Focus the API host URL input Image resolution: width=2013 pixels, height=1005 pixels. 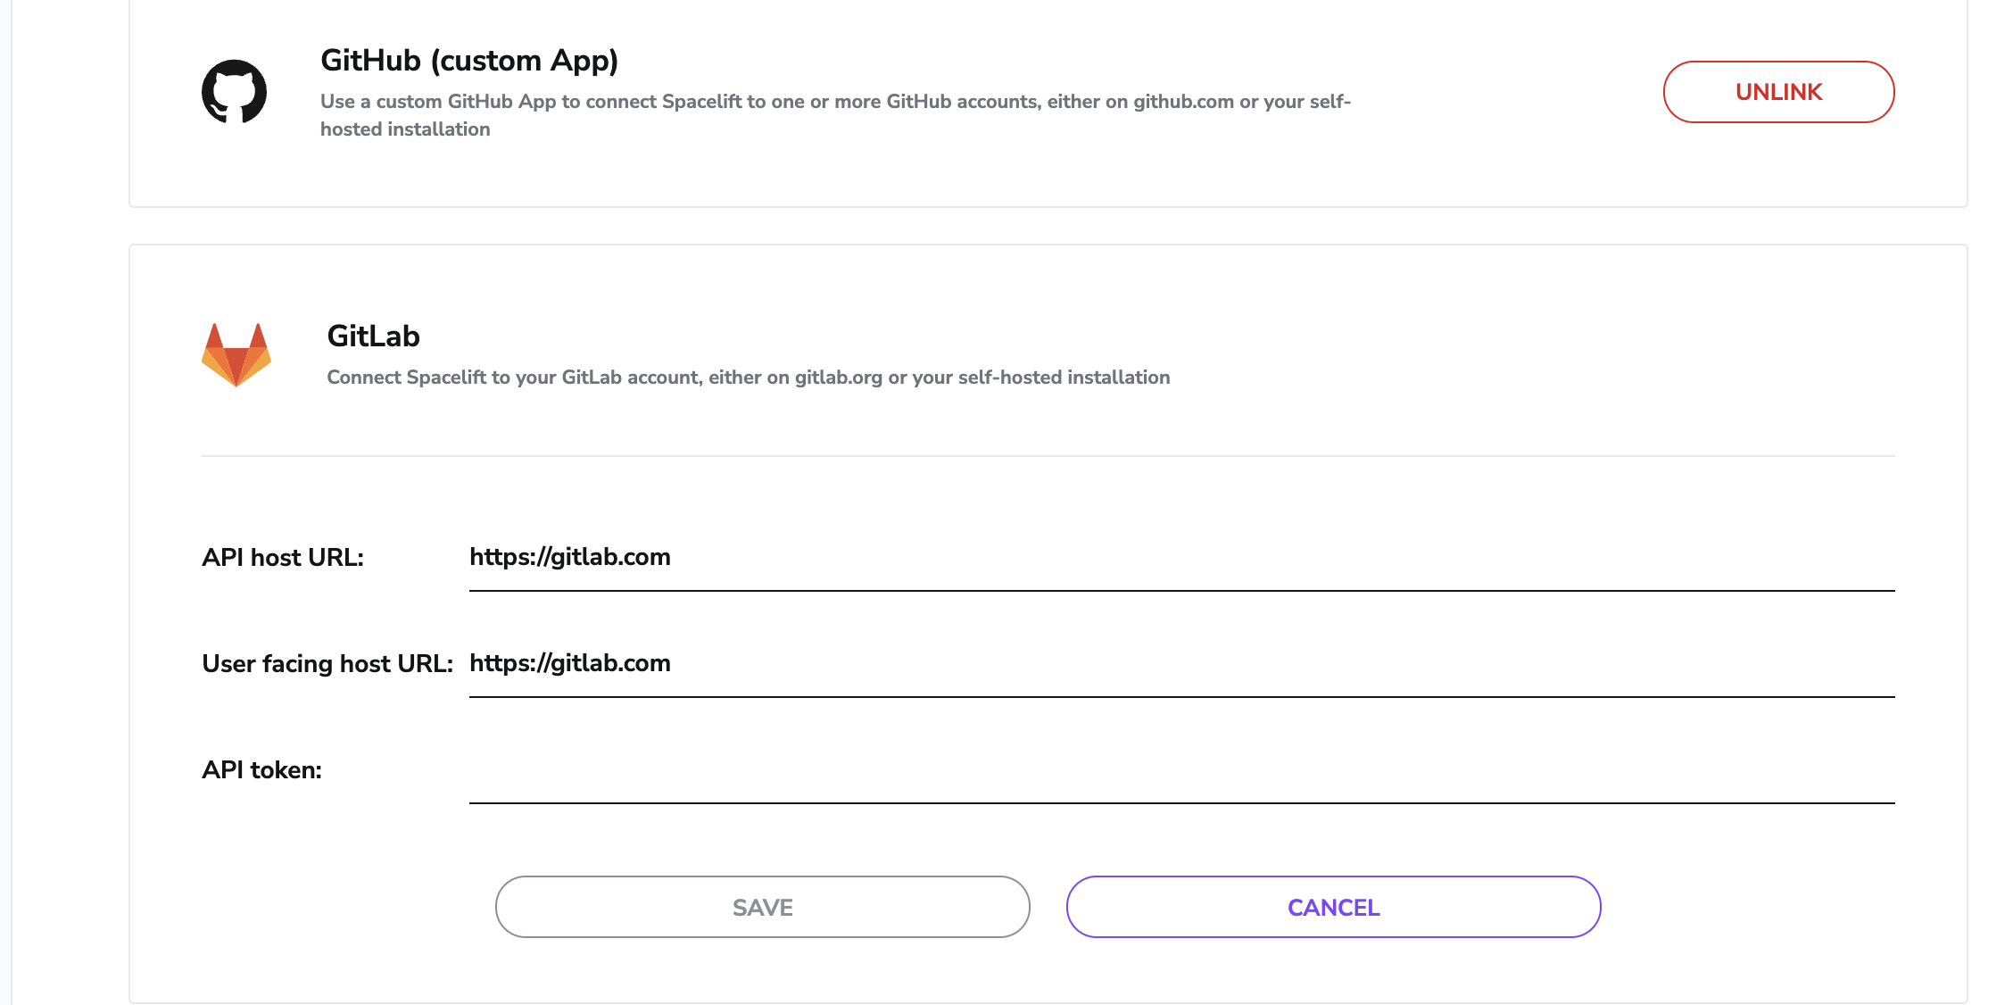(x=1181, y=558)
